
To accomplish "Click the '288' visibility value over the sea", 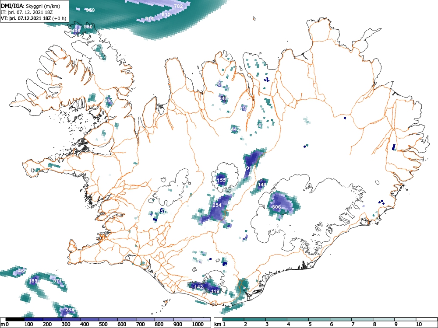I will 70,310.
